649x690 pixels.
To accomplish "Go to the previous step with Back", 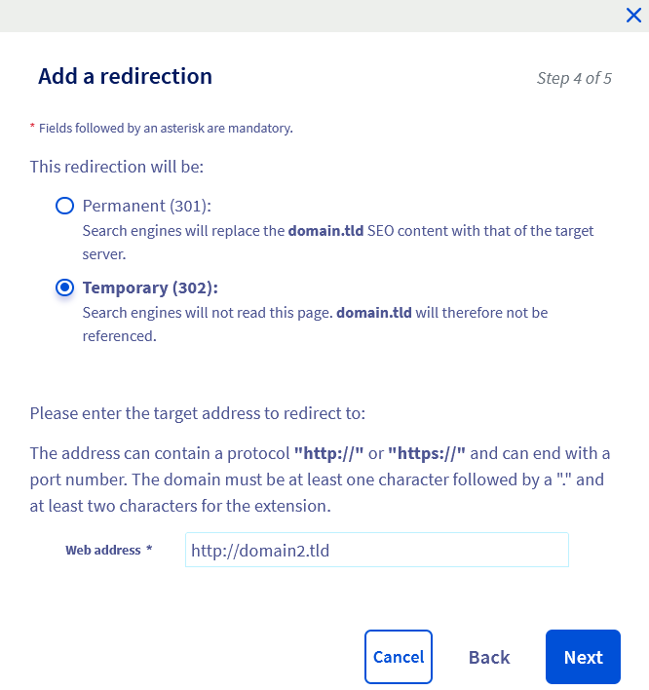I will point(489,657).
